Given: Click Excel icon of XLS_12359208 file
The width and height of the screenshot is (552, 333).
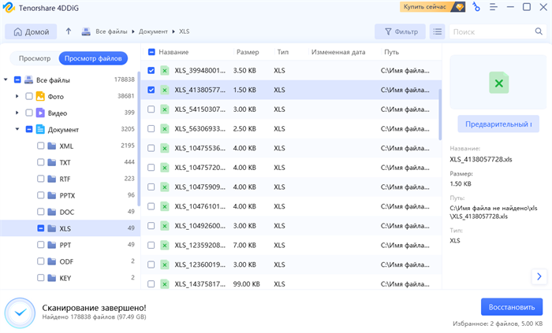Looking at the screenshot, I should [x=164, y=245].
